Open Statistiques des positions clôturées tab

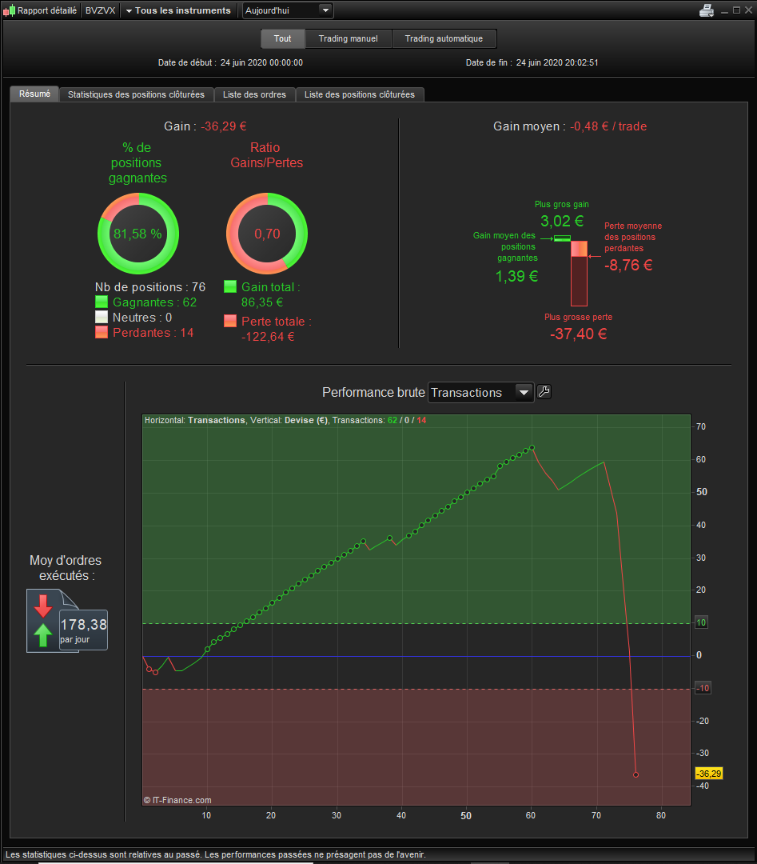point(136,94)
